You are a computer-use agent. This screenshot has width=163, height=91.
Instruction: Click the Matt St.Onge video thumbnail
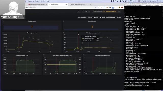click(13, 10)
